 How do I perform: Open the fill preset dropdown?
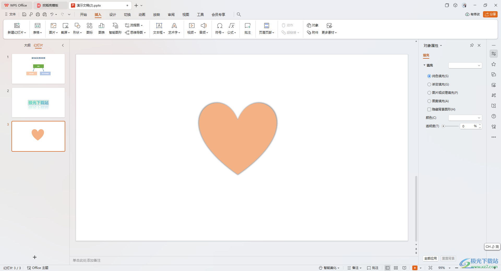point(465,65)
